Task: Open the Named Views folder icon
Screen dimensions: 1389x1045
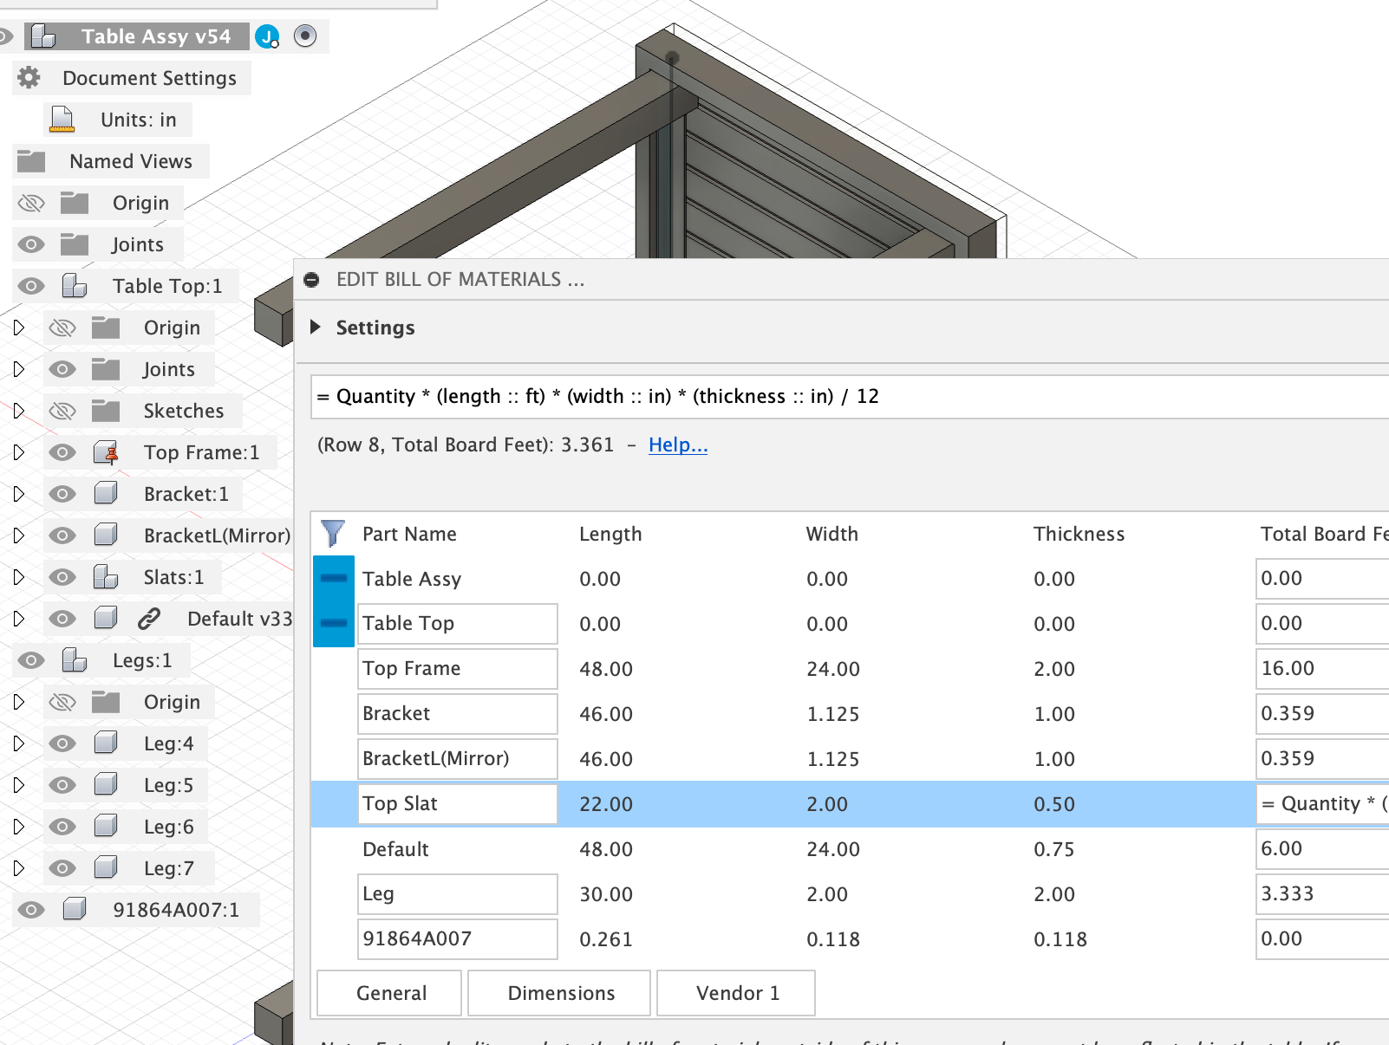Action: (x=33, y=160)
